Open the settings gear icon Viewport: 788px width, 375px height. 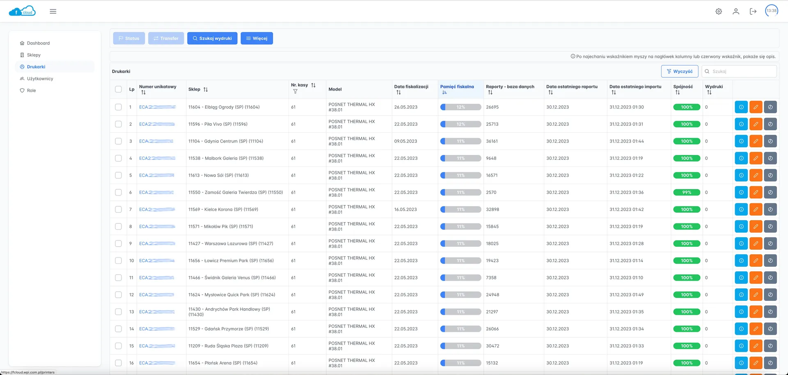click(x=719, y=11)
